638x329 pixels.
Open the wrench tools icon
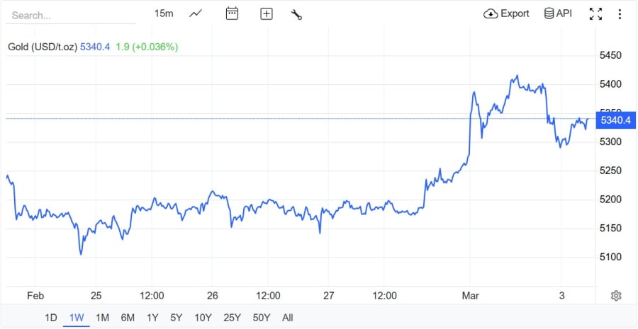point(297,13)
